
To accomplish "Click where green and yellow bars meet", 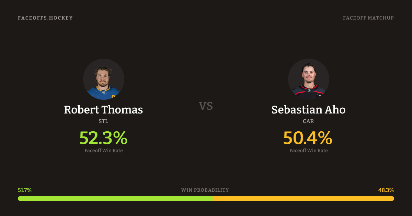I will 213,199.
